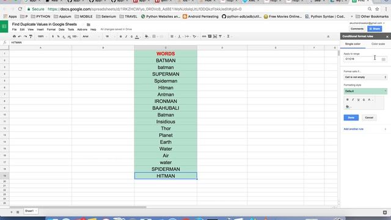Click the toolbar Italic icon
This screenshot has height=220, width=391.
(x=126, y=37)
